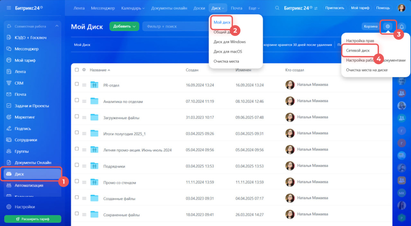
Task: Click Расширить тариф green button
Action: [33, 219]
